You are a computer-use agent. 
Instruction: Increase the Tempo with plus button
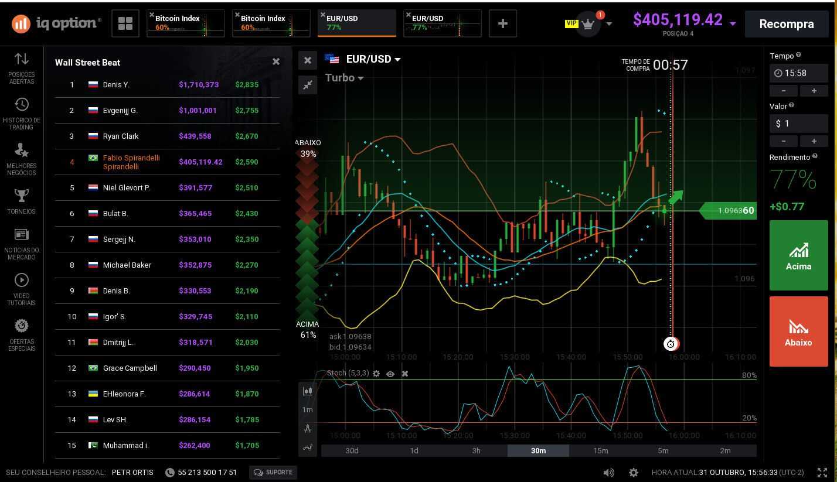[814, 91]
